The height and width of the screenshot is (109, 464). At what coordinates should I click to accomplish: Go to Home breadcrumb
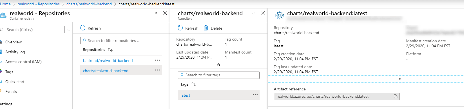5,4
